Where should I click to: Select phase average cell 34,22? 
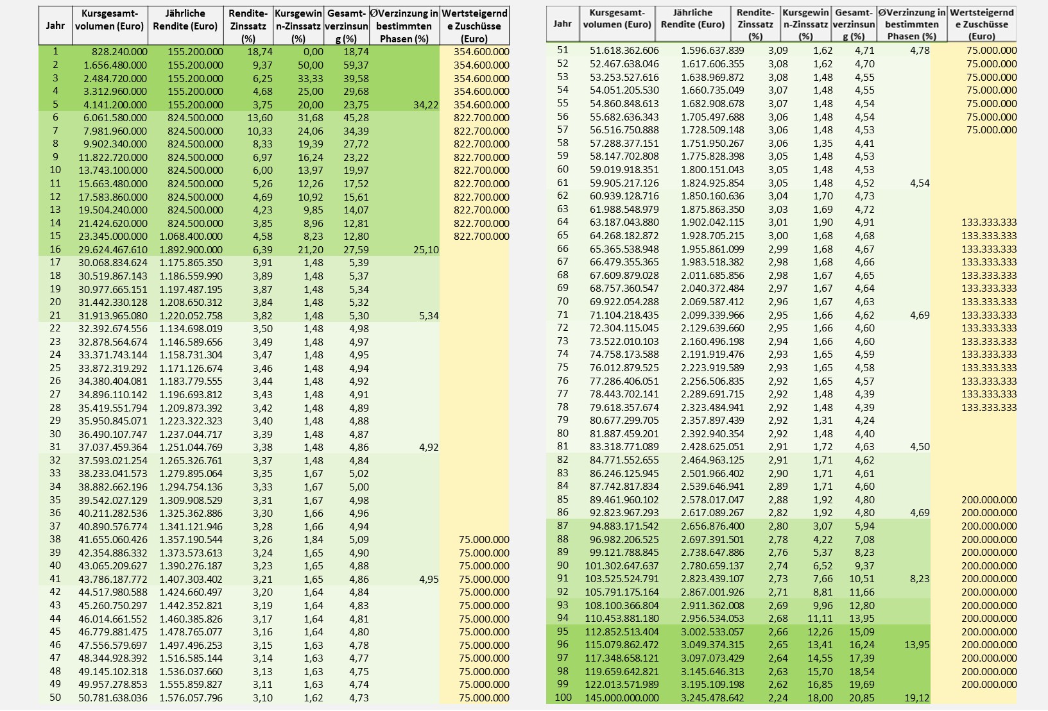pyautogui.click(x=425, y=105)
